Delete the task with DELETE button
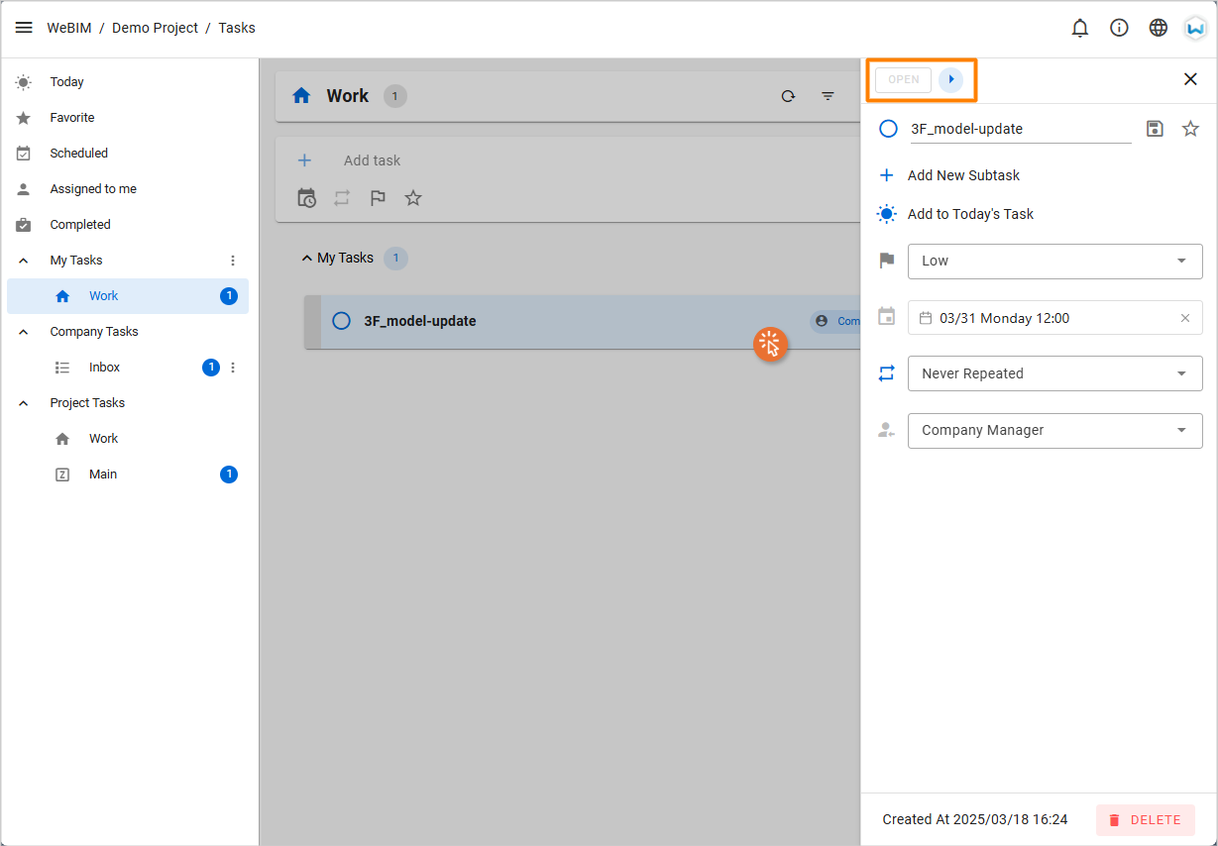 click(1146, 820)
